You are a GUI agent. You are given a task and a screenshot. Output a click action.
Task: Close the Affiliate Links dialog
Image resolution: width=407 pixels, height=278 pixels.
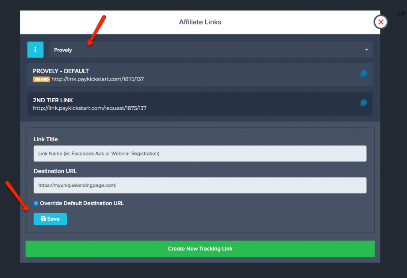pos(380,22)
